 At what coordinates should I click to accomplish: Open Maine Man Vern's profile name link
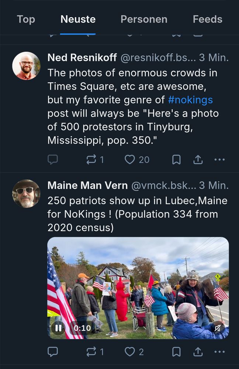87,186
